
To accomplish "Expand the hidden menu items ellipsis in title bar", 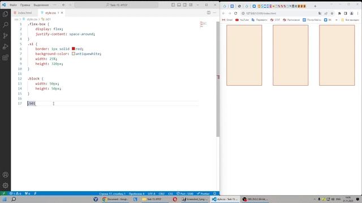I will click(54, 5).
